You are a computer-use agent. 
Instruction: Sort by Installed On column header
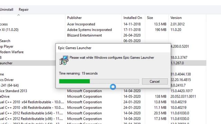point(133,18)
